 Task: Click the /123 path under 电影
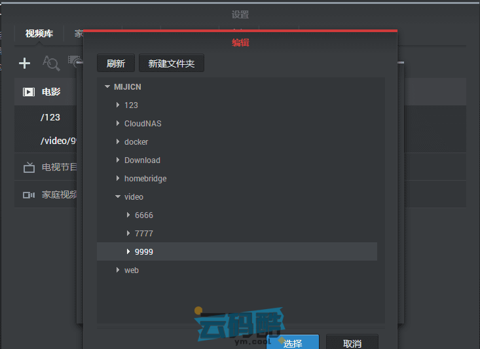pyautogui.click(x=50, y=117)
